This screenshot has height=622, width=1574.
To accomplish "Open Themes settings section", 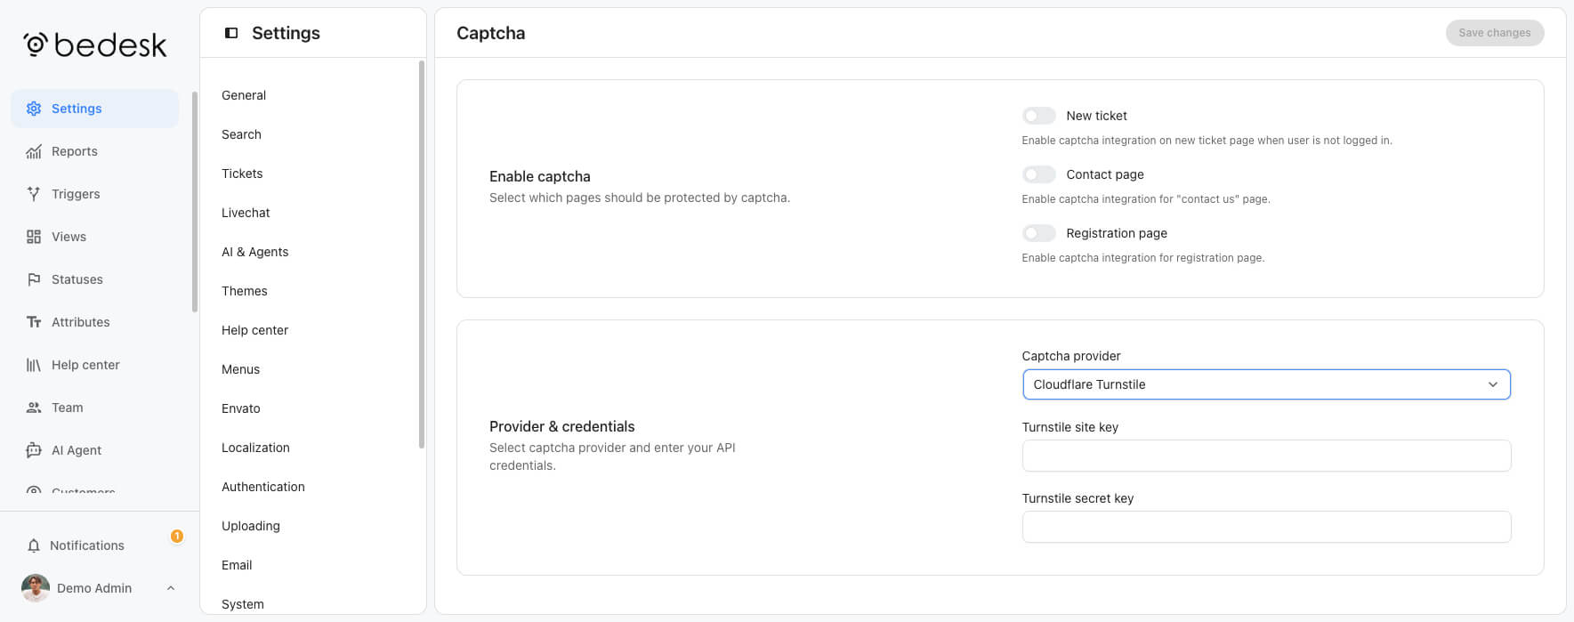I will tap(245, 291).
